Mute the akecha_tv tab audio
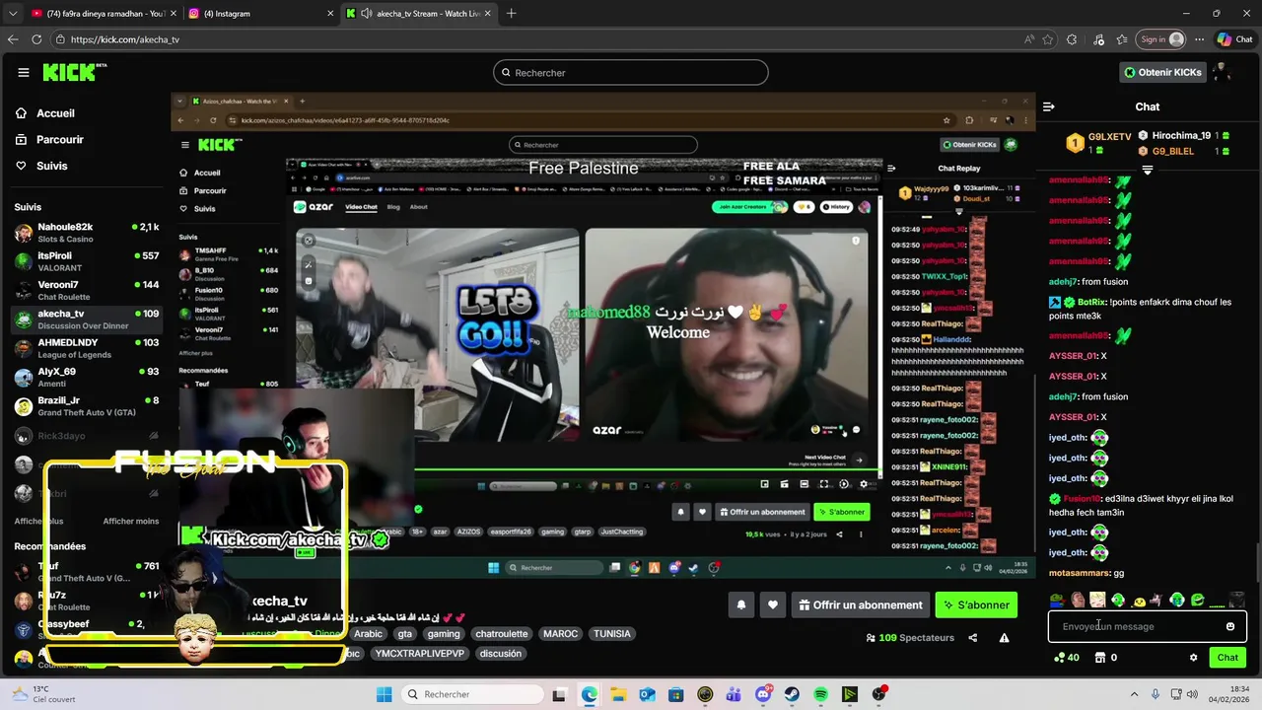Screen dimensions: 1262x710 [x=366, y=14]
